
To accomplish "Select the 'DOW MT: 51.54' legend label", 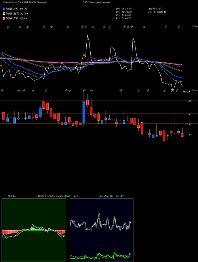I will tap(17, 14).
